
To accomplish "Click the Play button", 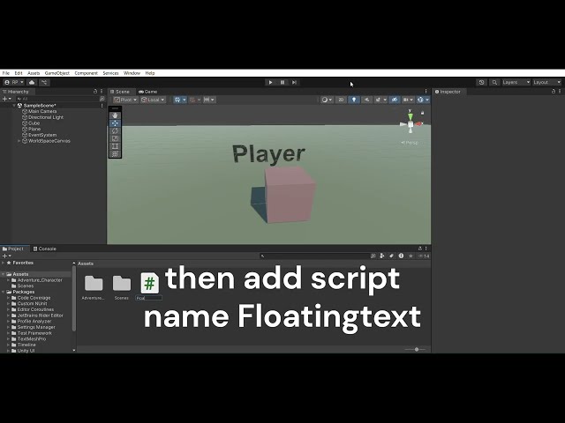I will (271, 82).
